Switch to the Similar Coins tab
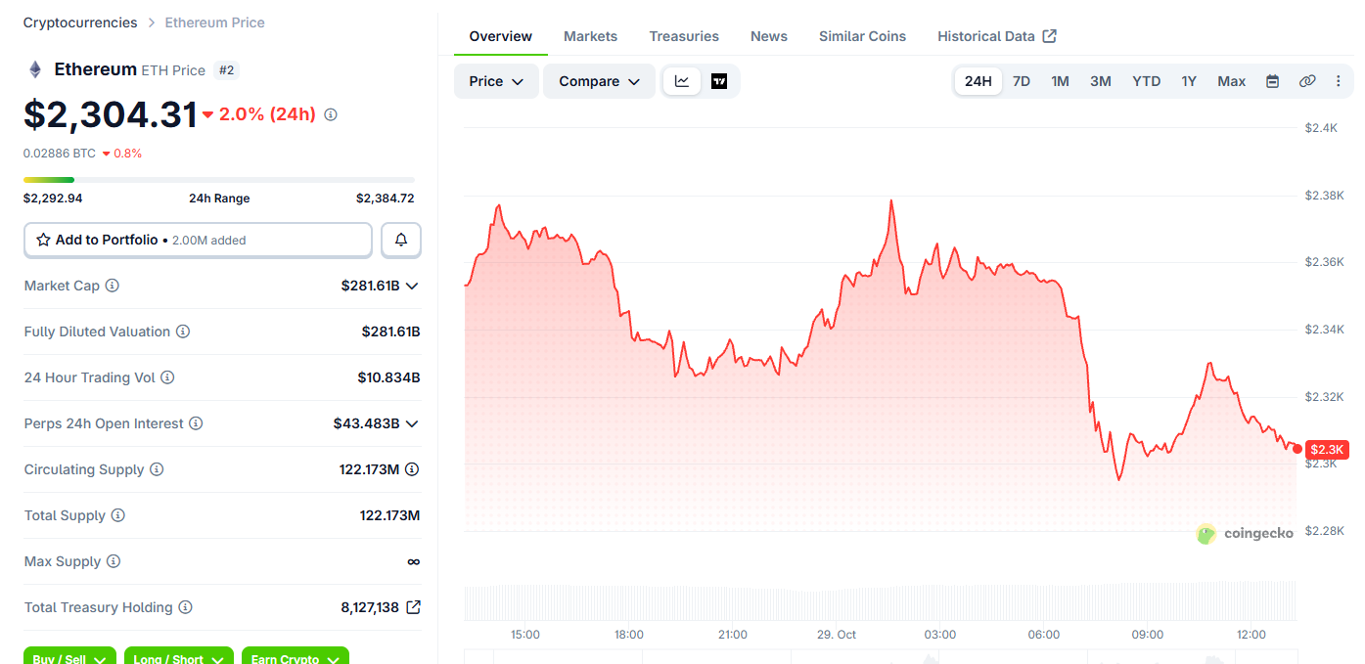This screenshot has width=1365, height=664. [862, 36]
